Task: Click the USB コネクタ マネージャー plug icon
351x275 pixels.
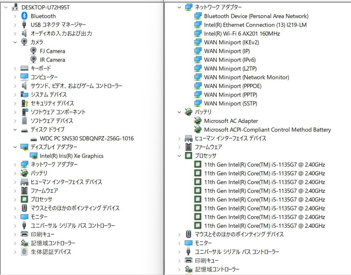Action: (x=24, y=25)
